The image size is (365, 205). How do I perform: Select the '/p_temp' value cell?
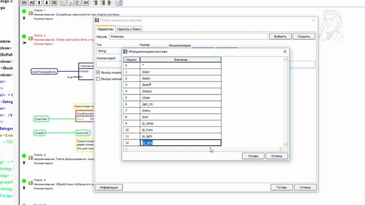[x=181, y=124]
